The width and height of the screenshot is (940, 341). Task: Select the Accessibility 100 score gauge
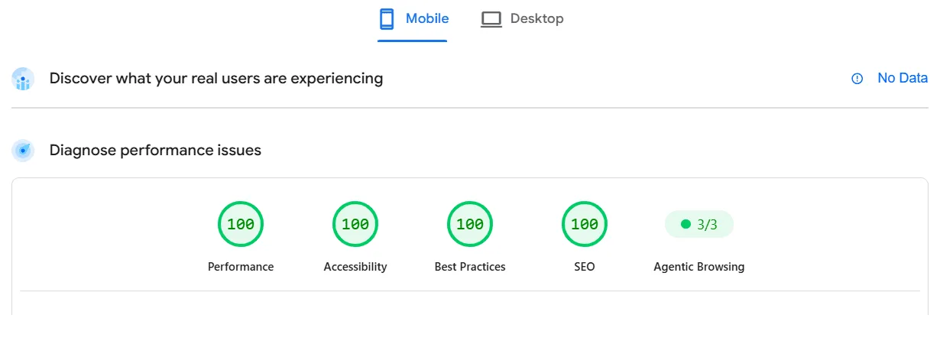[355, 224]
